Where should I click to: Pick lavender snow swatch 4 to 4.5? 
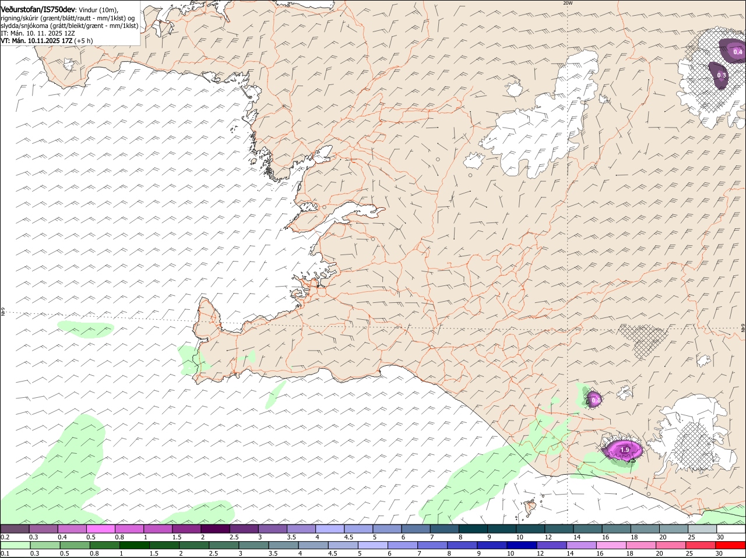pos(330,529)
